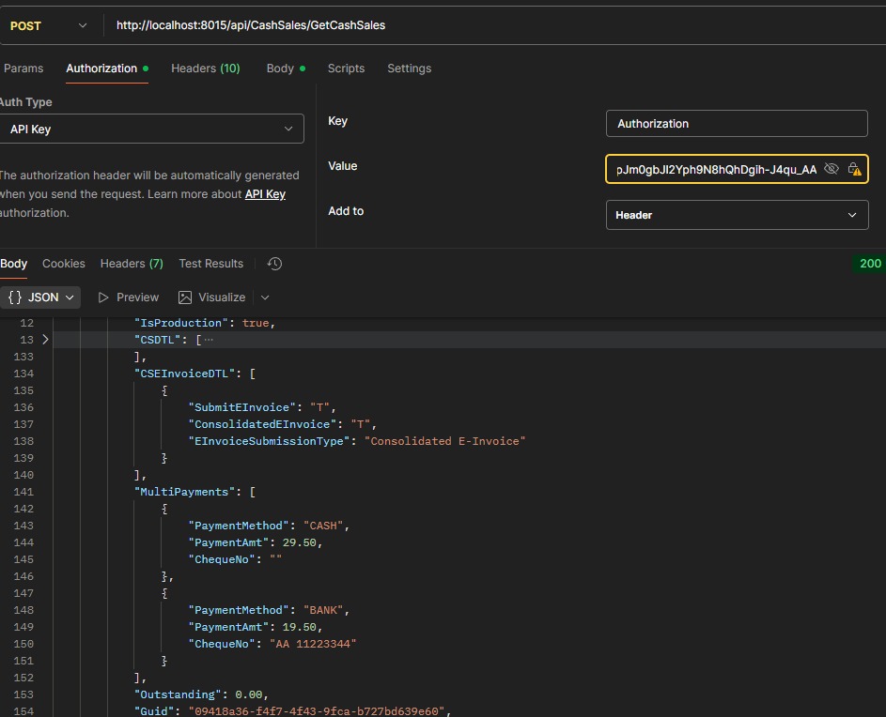Expand options chevron next to Visualize
This screenshot has width=886, height=717.
coord(265,297)
